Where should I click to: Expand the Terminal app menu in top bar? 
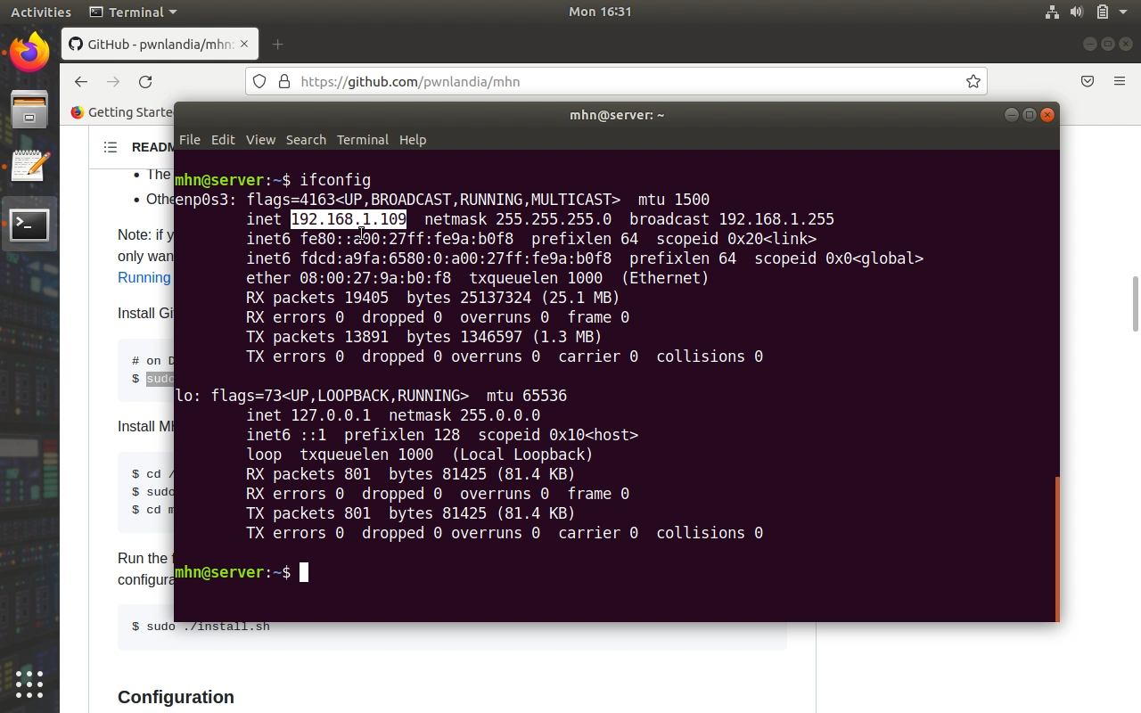click(134, 12)
